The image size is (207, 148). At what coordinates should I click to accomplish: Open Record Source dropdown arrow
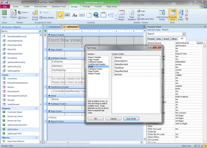[x=198, y=43]
